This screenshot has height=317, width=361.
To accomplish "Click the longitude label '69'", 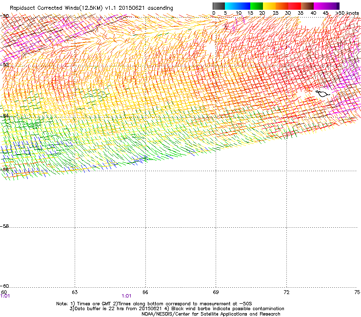I will tap(216, 292).
